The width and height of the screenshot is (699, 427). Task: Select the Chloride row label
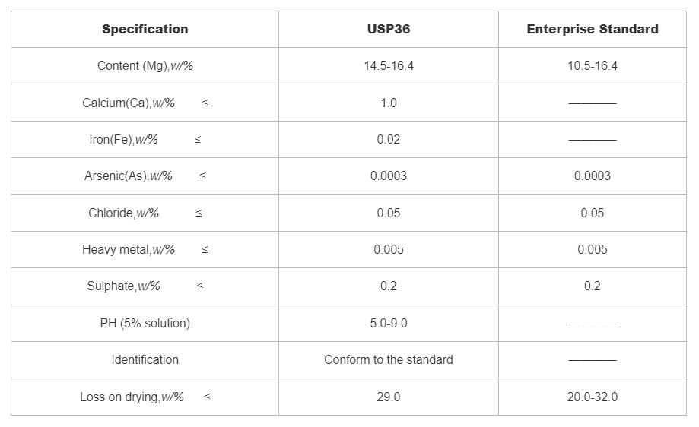[x=123, y=214]
